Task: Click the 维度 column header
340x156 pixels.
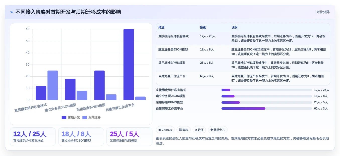Action: [x=161, y=28]
